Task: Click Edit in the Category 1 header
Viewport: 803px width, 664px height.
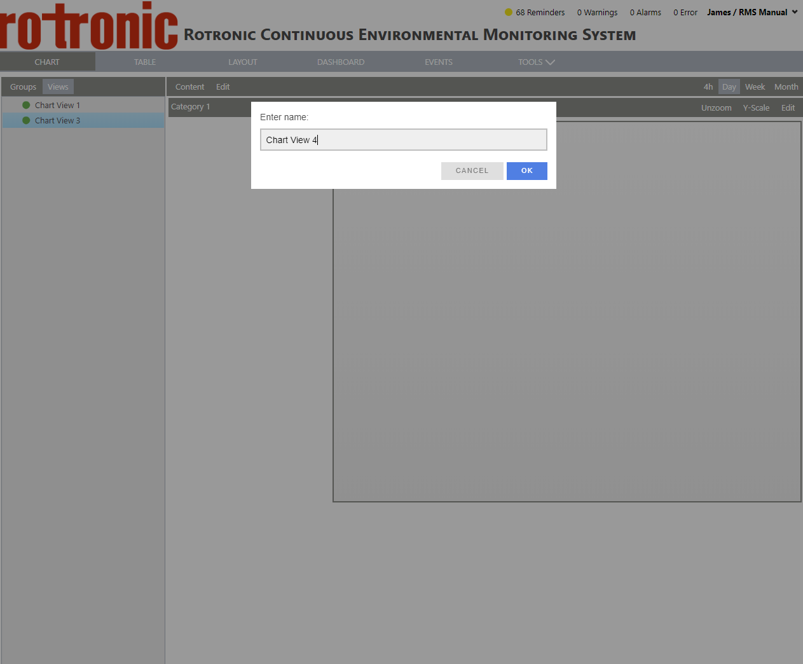Action: click(x=788, y=107)
